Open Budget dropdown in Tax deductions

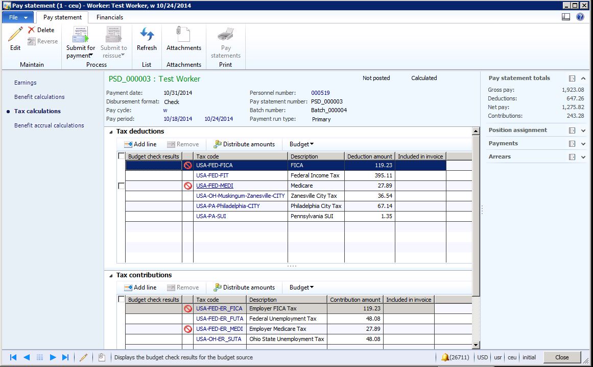click(x=301, y=144)
